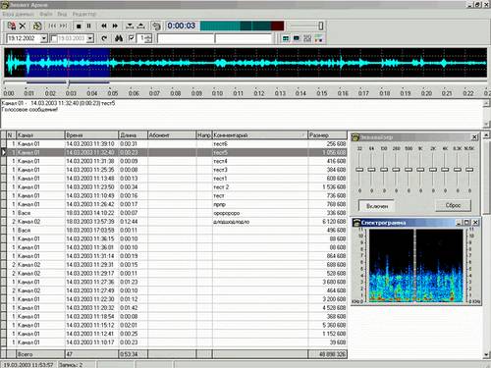Toggle the loop playback icon
The image size is (491, 368).
point(156,26)
